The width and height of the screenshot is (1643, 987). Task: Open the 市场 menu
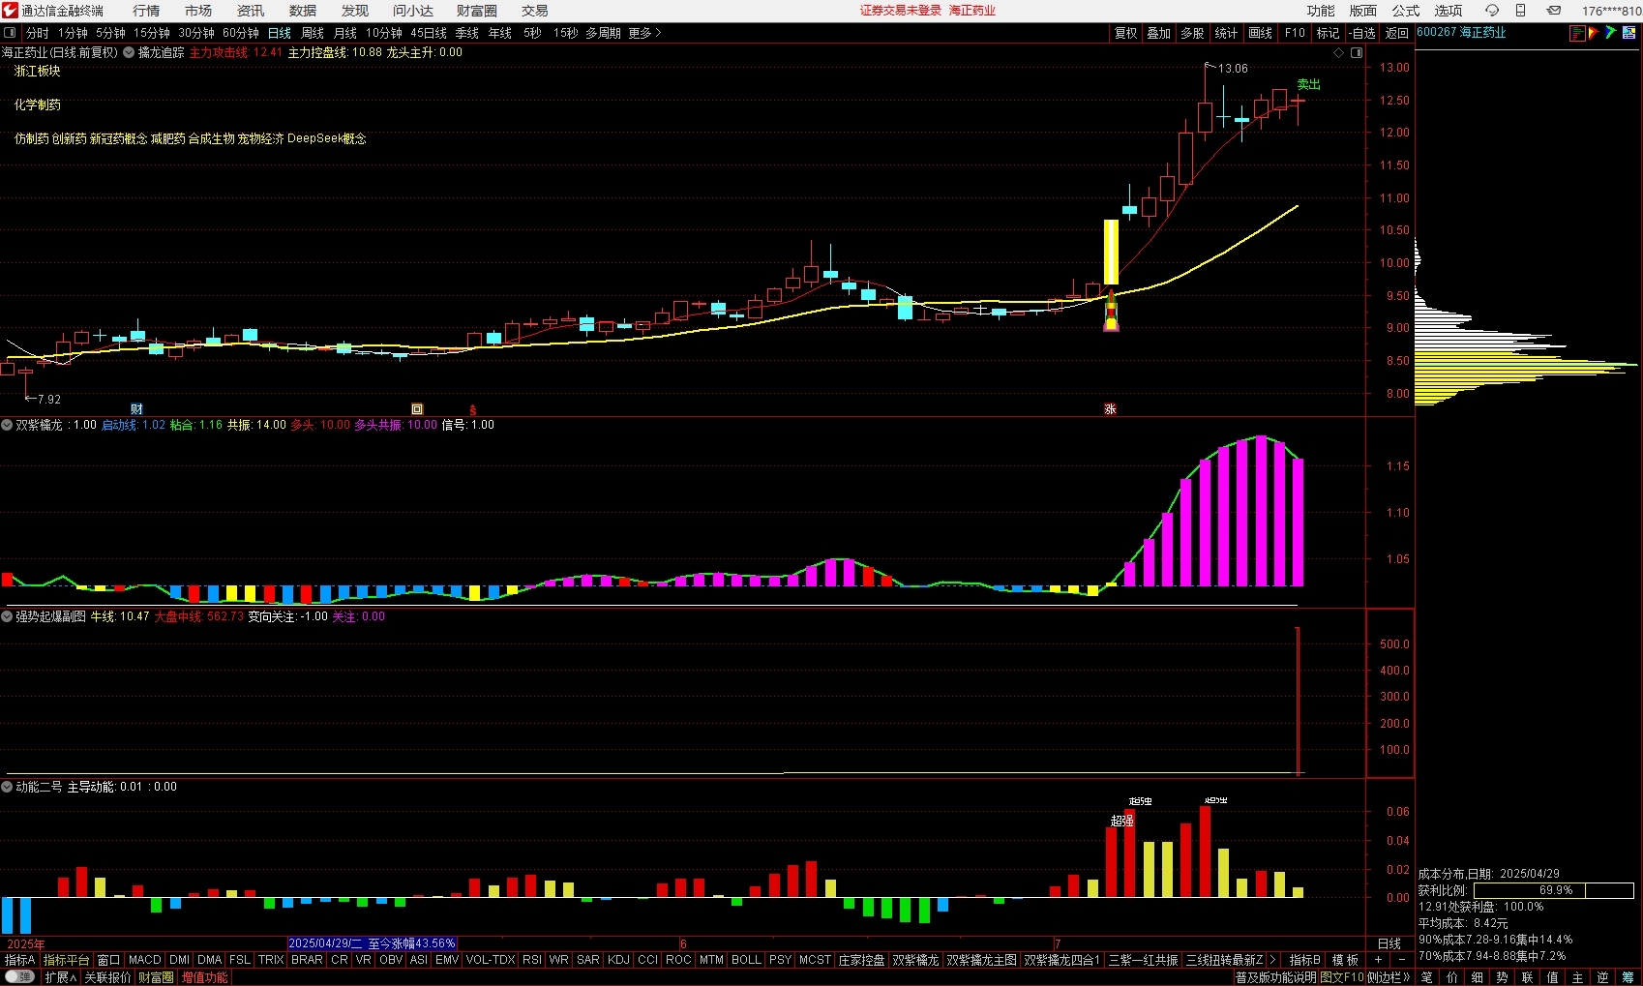198,11
